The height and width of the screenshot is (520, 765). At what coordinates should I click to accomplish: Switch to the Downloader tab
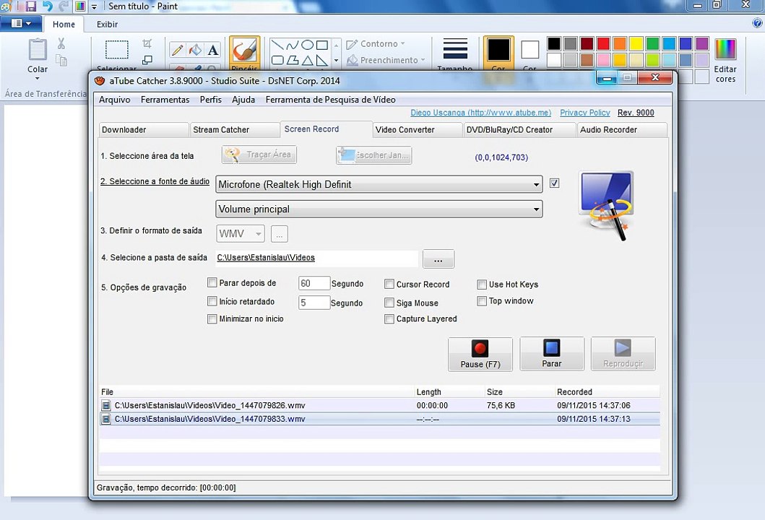tap(144, 130)
